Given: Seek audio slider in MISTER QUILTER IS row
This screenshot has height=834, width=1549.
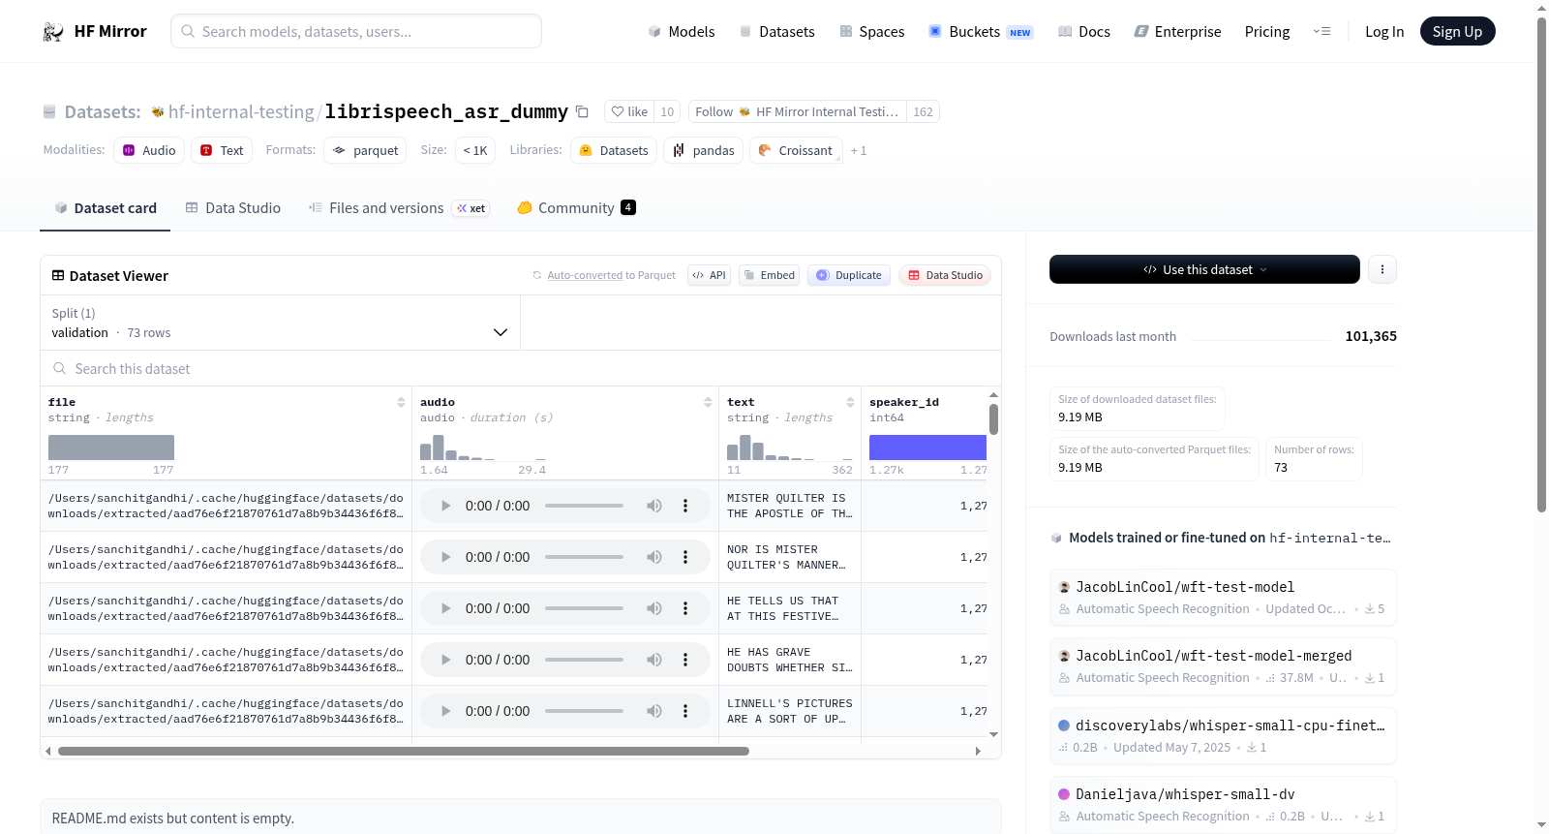Looking at the screenshot, I should (584, 506).
